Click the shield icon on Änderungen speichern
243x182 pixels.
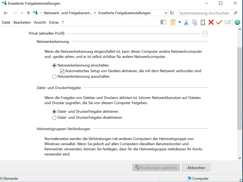(137, 167)
